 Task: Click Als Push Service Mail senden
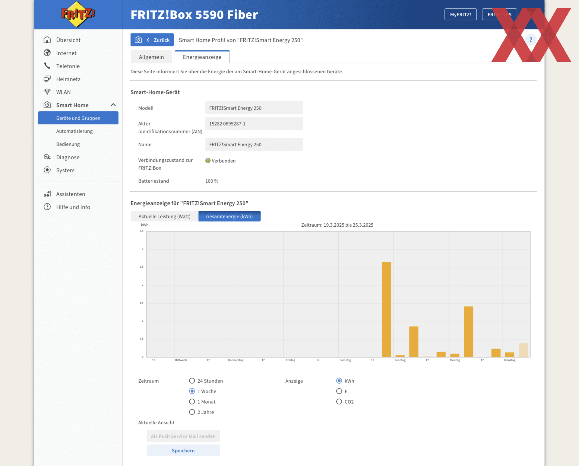pyautogui.click(x=183, y=436)
